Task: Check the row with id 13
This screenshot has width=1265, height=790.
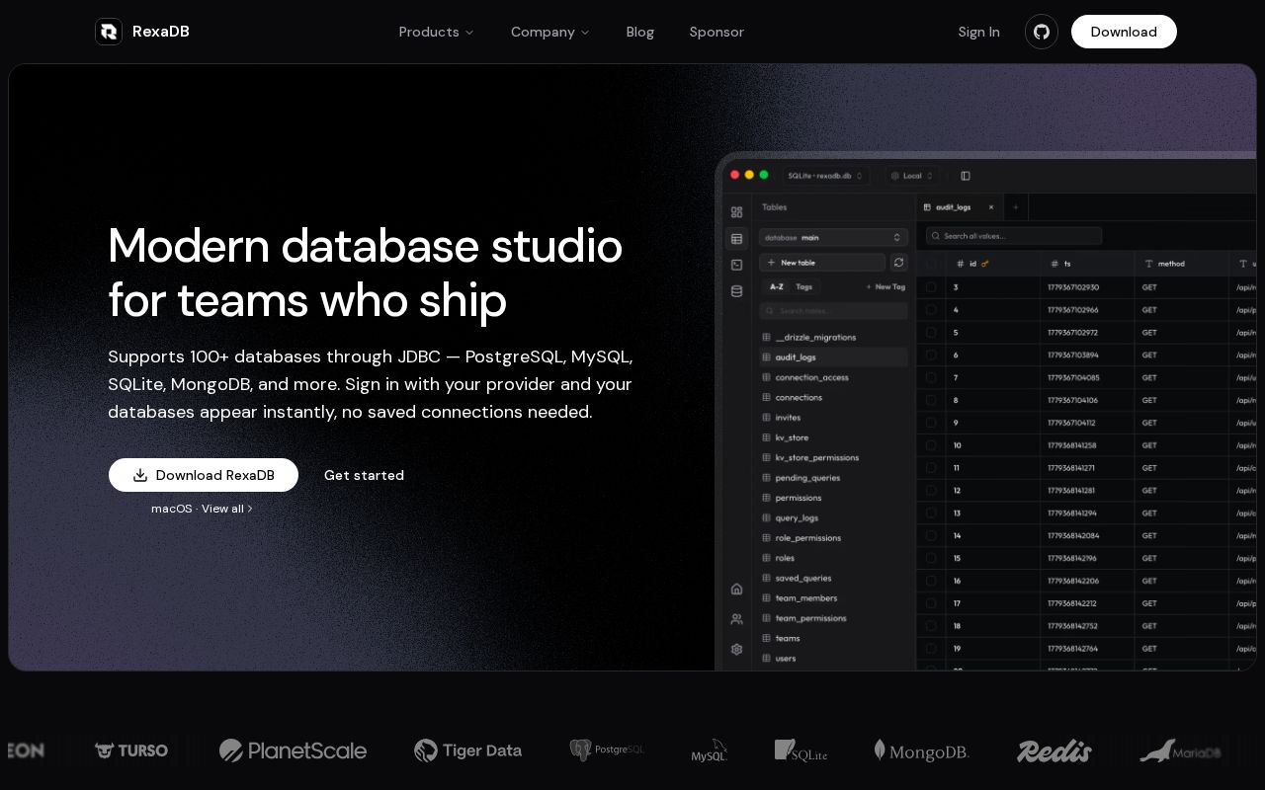Action: click(x=931, y=513)
